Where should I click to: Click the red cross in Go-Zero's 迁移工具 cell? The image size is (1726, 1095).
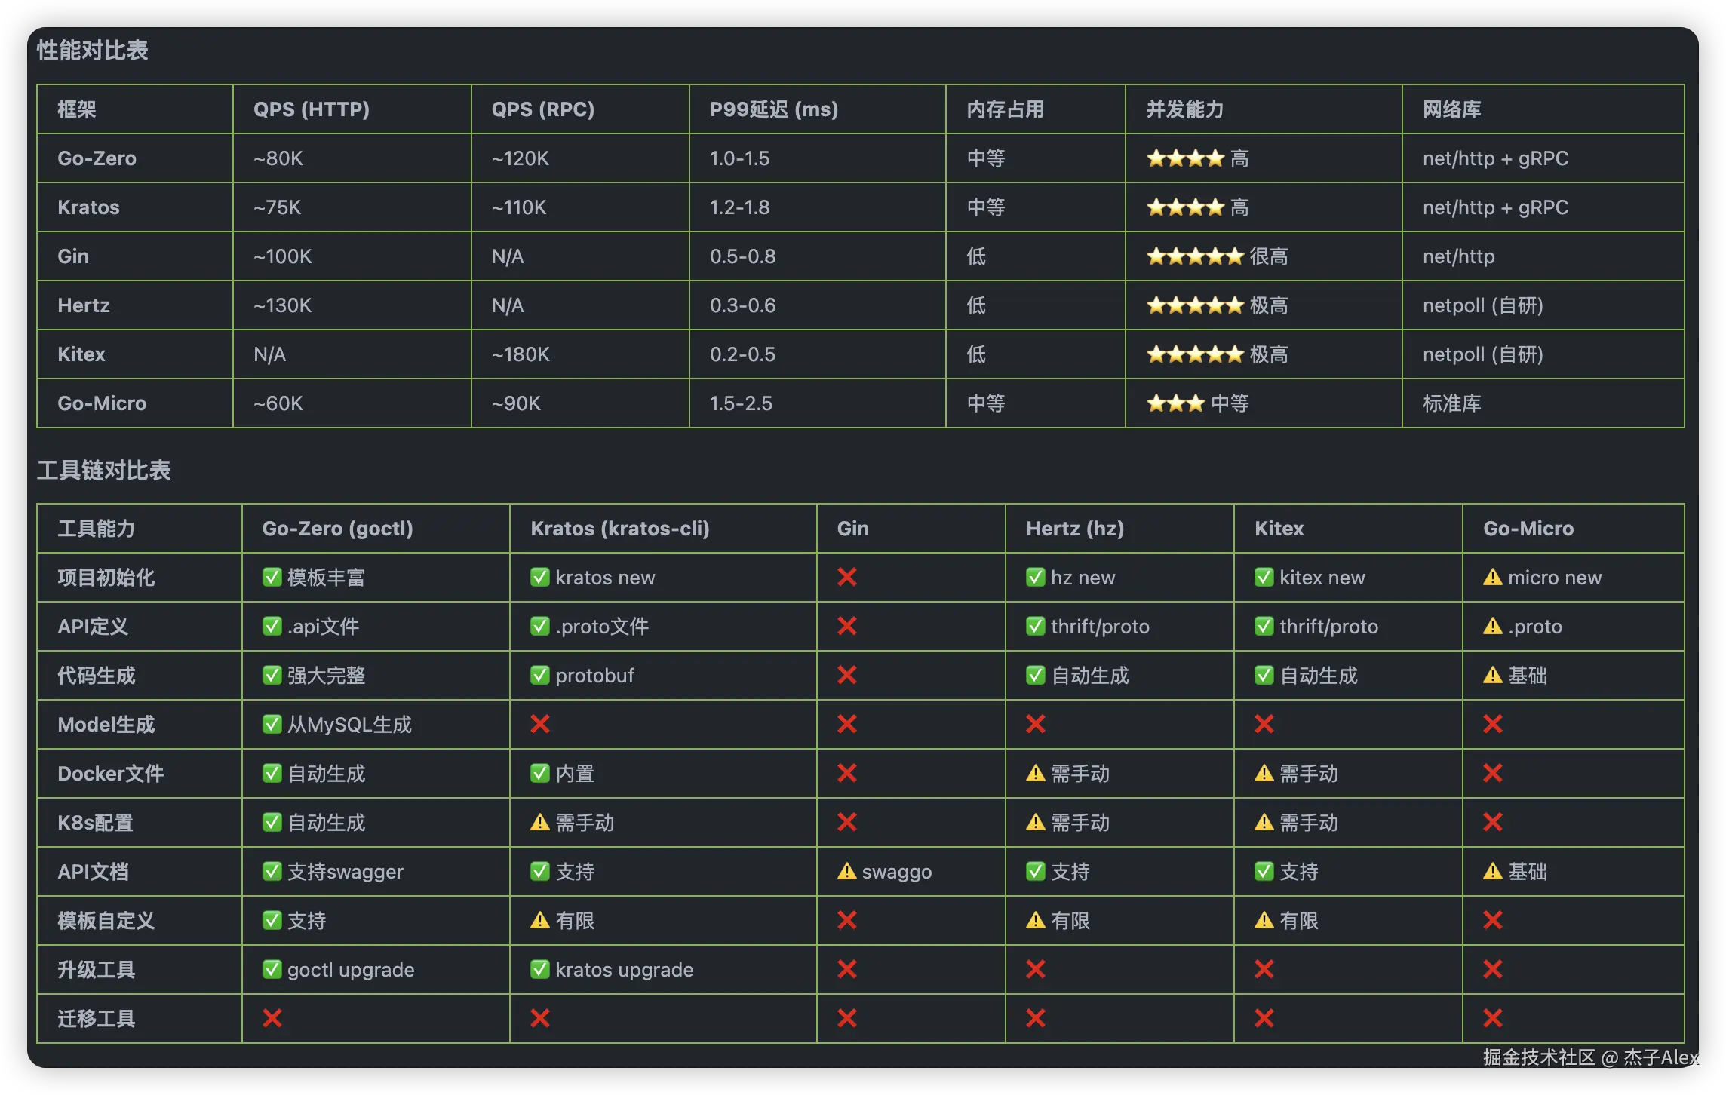click(272, 1019)
